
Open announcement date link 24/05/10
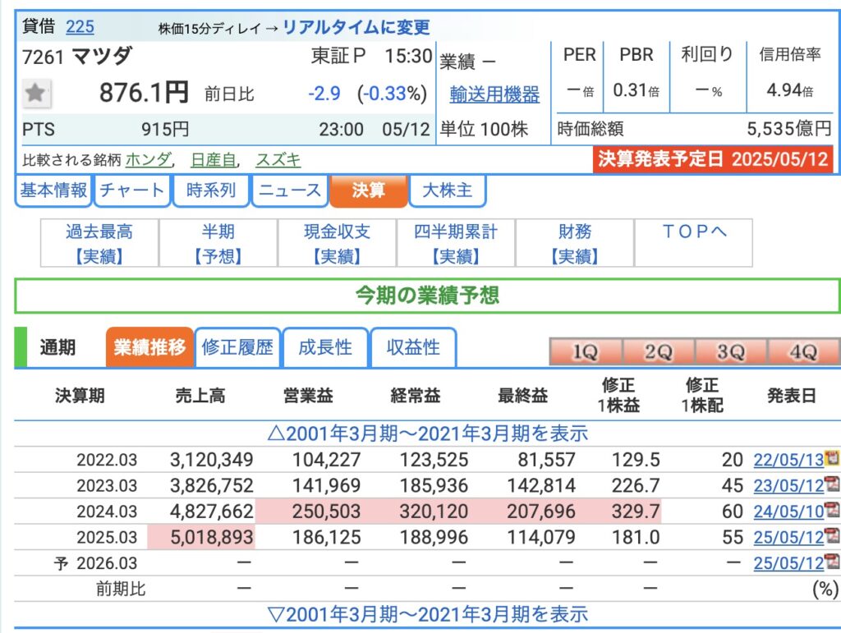(x=788, y=511)
